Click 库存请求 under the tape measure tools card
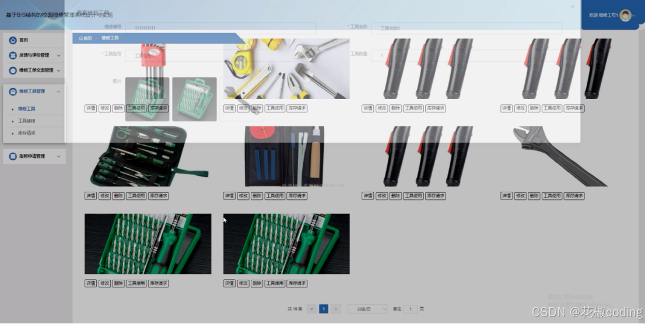This screenshot has width=645, height=324. tap(297, 108)
